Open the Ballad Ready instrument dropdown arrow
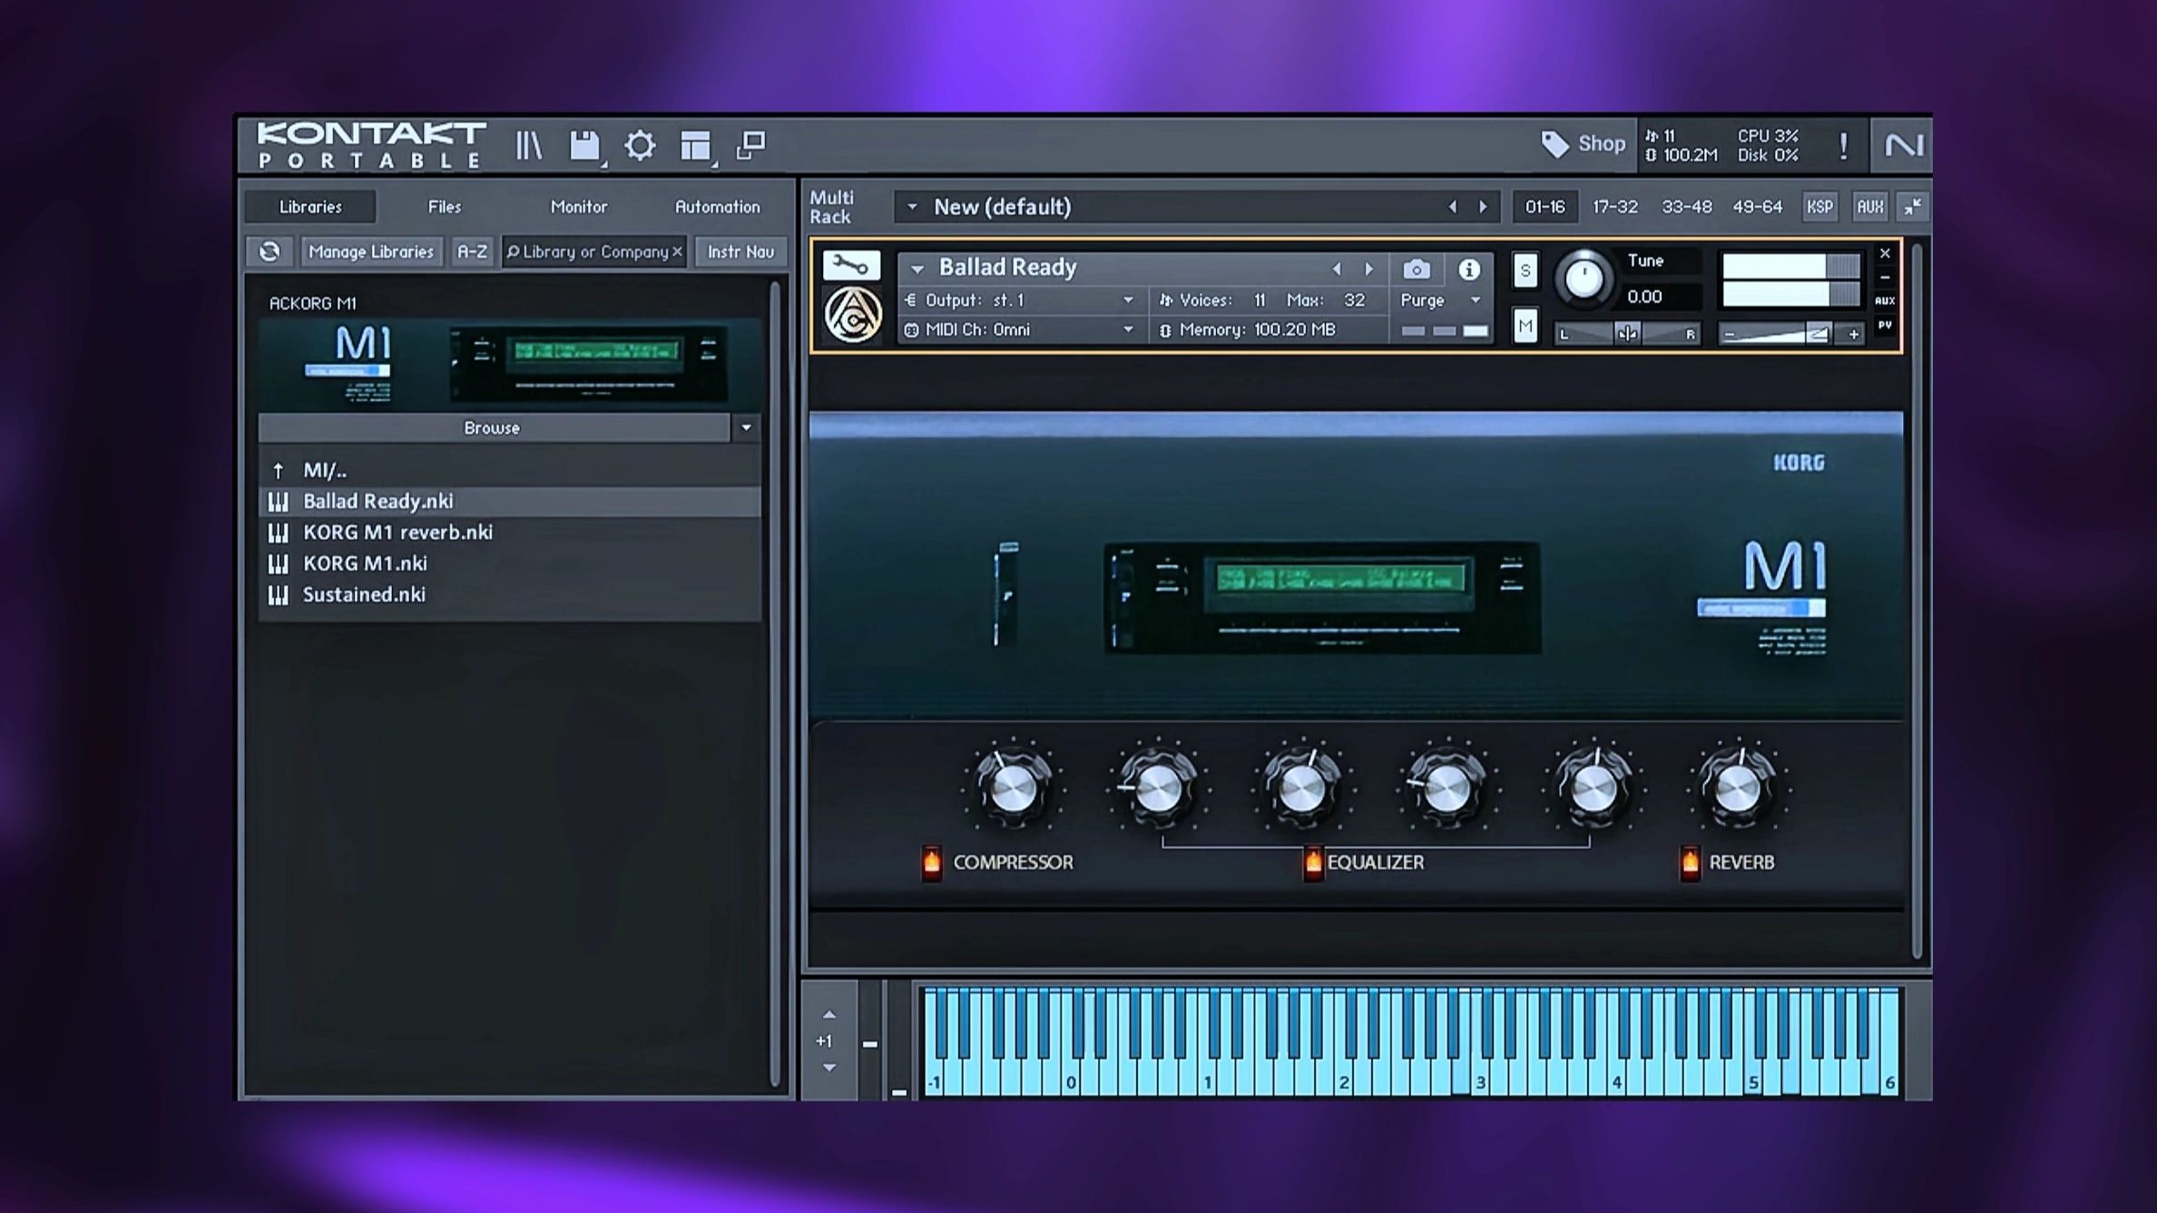Viewport: 2157px width, 1213px height. coord(917,269)
